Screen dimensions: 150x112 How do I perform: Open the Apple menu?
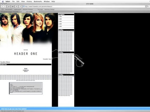click(x=3, y=2)
